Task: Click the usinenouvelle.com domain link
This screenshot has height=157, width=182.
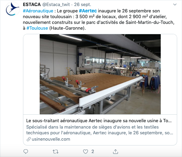Action: 51,139
